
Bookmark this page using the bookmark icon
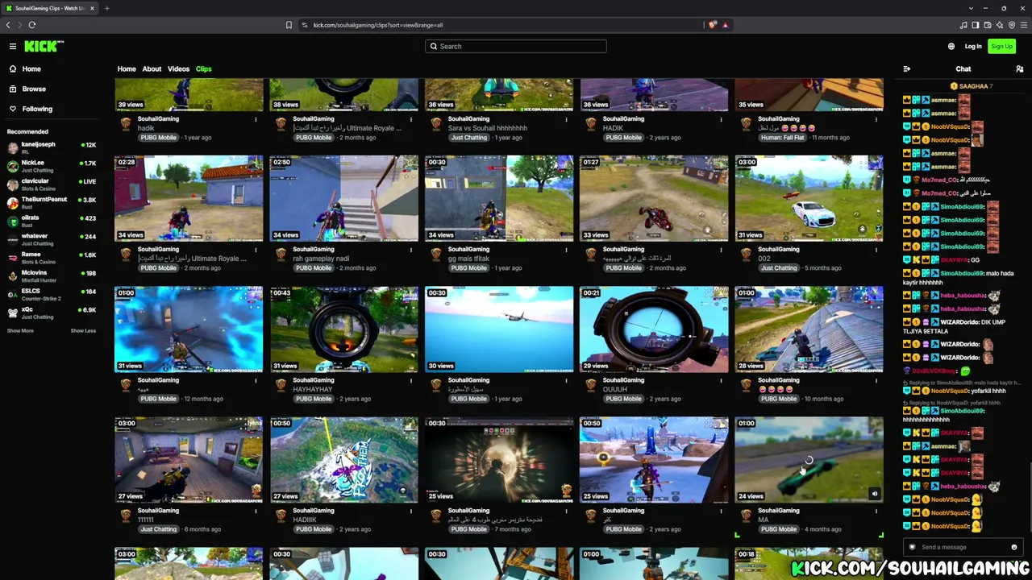click(x=289, y=25)
